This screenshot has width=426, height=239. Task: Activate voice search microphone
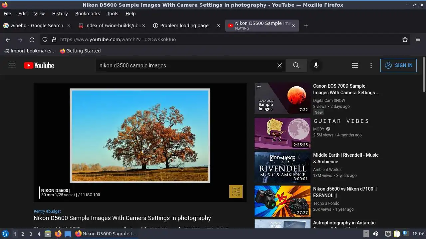pos(316,65)
